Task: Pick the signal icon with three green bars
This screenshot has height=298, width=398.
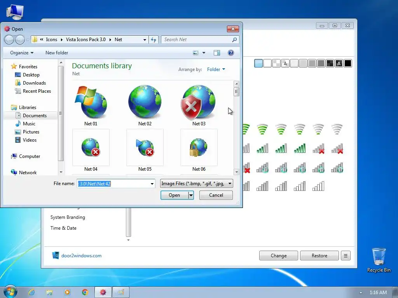Action: click(x=262, y=149)
